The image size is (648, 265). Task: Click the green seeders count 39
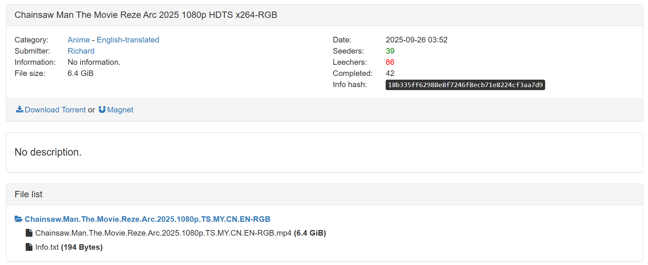click(x=390, y=51)
